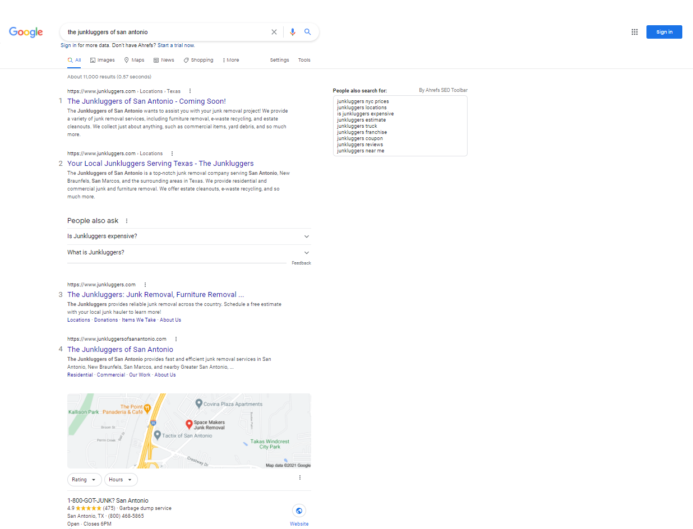Open About Us sitelink under San Antonio result
Viewport: 693px width, 529px height.
click(165, 375)
